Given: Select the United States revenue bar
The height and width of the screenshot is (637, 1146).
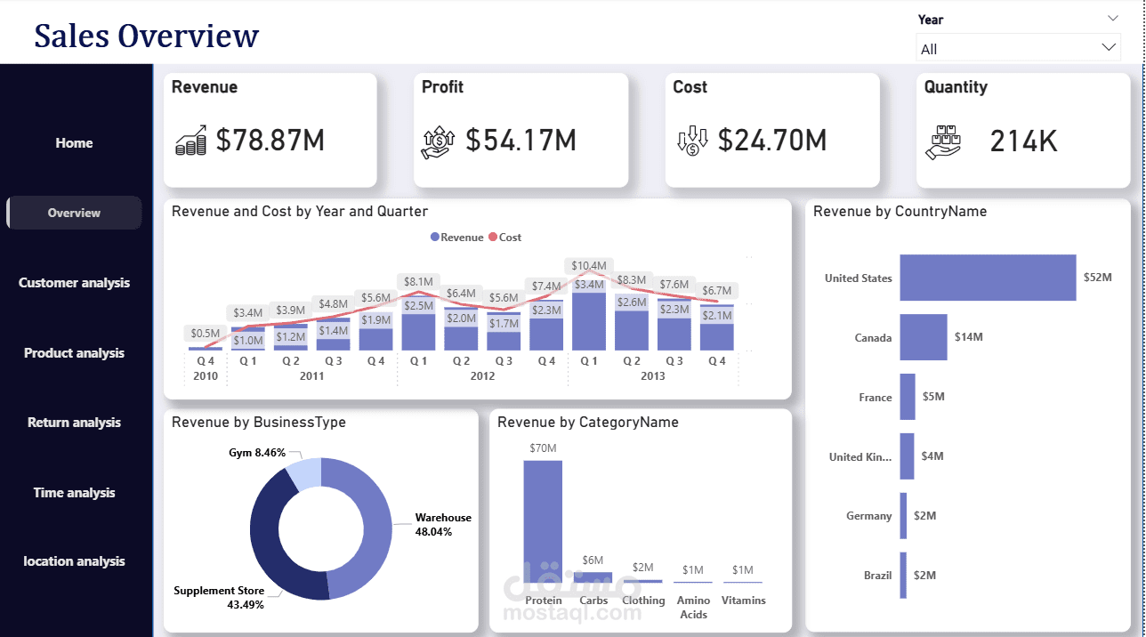Looking at the screenshot, I should coord(988,278).
